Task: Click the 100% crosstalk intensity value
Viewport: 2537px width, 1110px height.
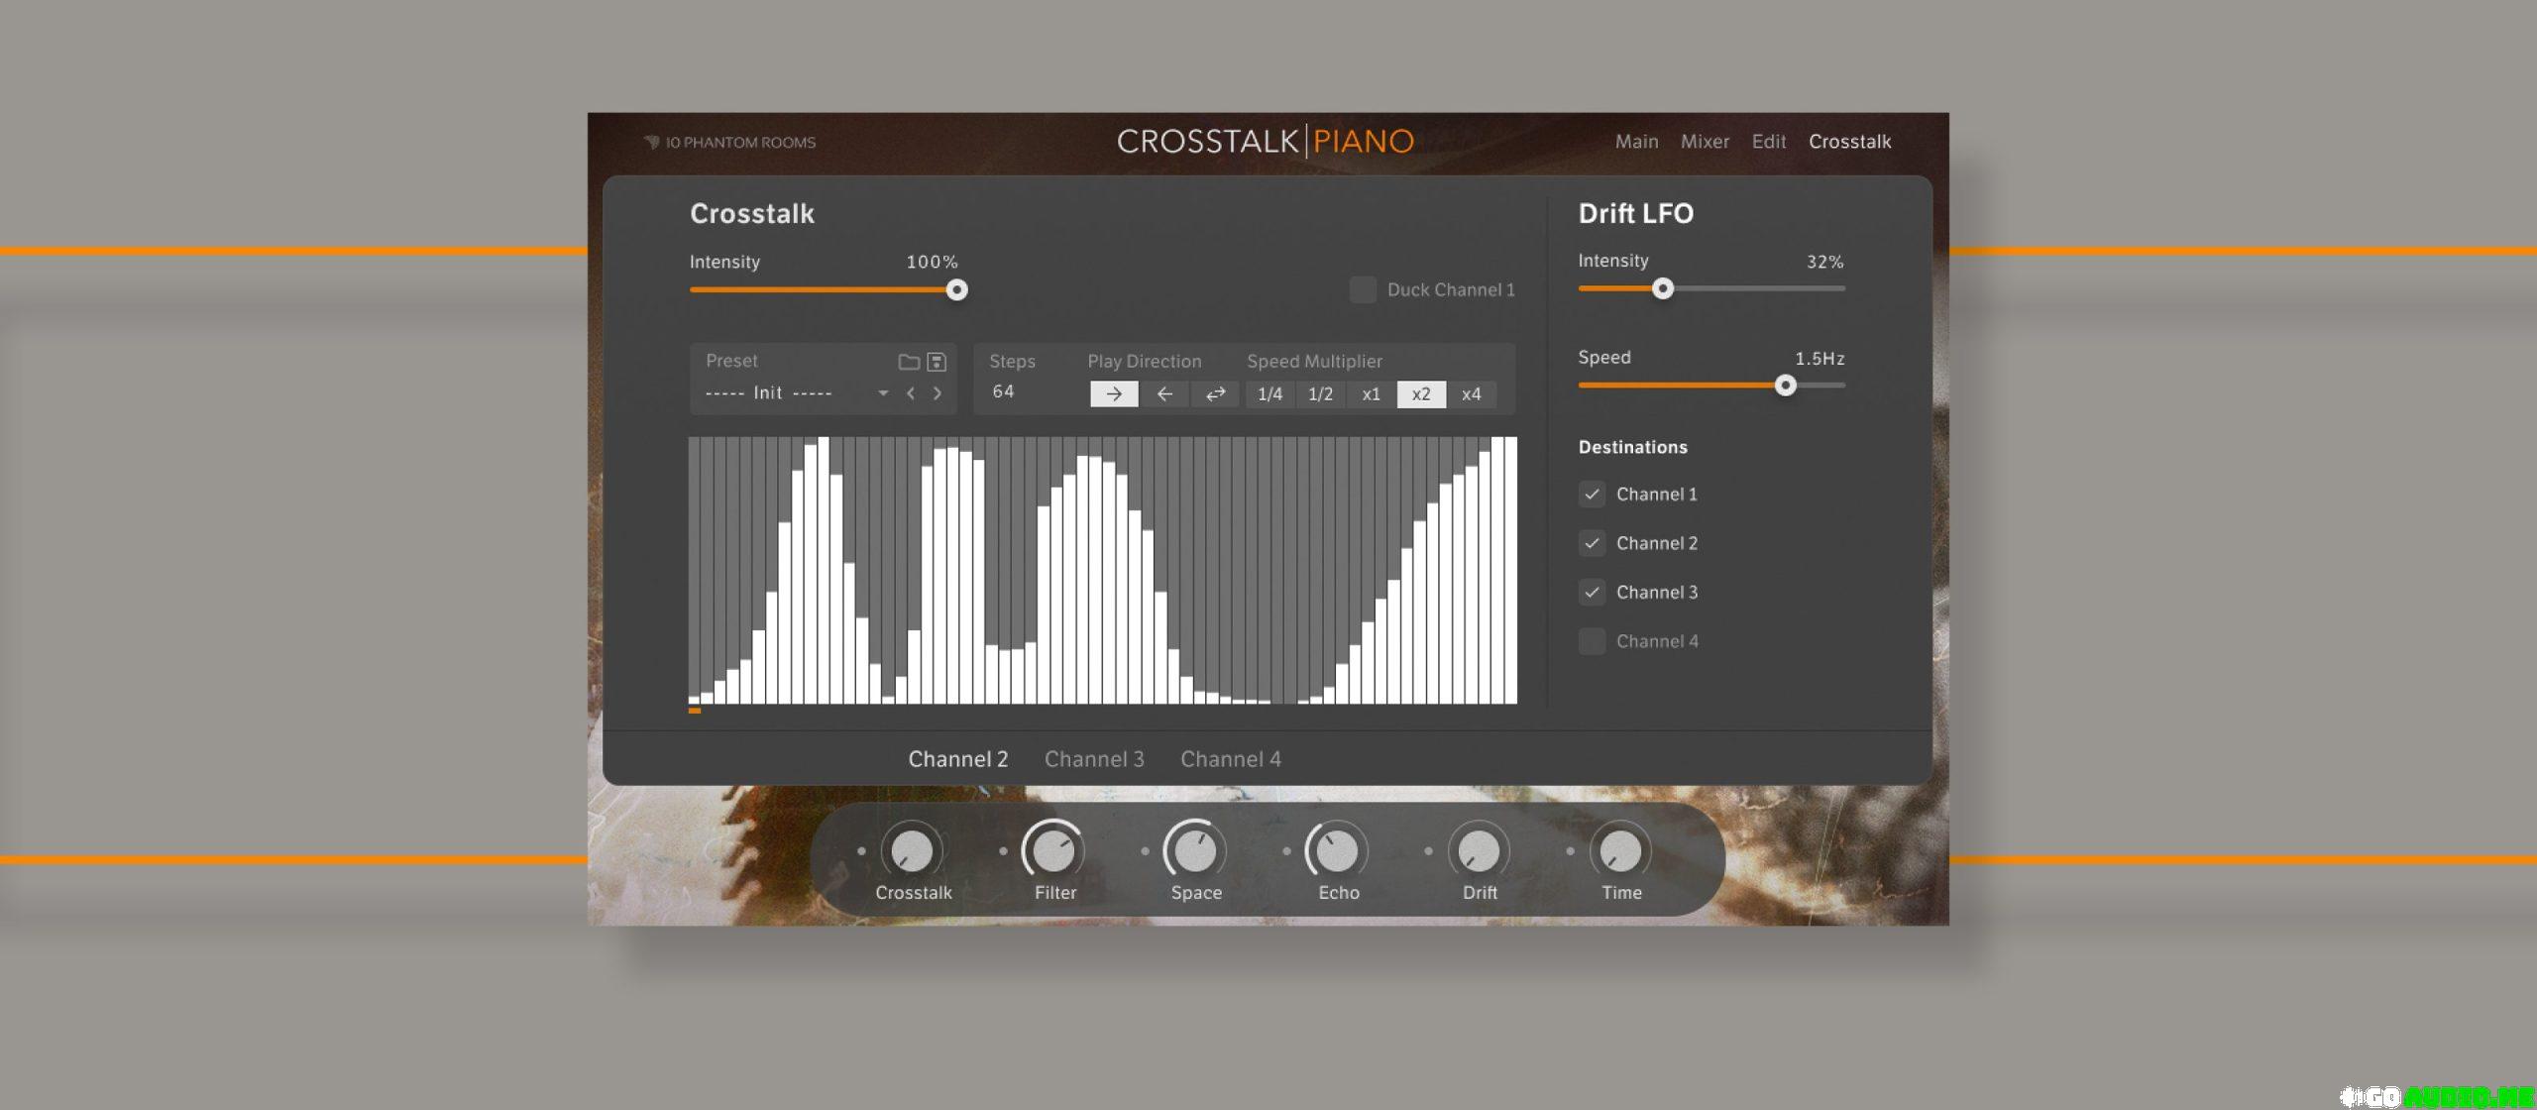Action: pos(932,262)
